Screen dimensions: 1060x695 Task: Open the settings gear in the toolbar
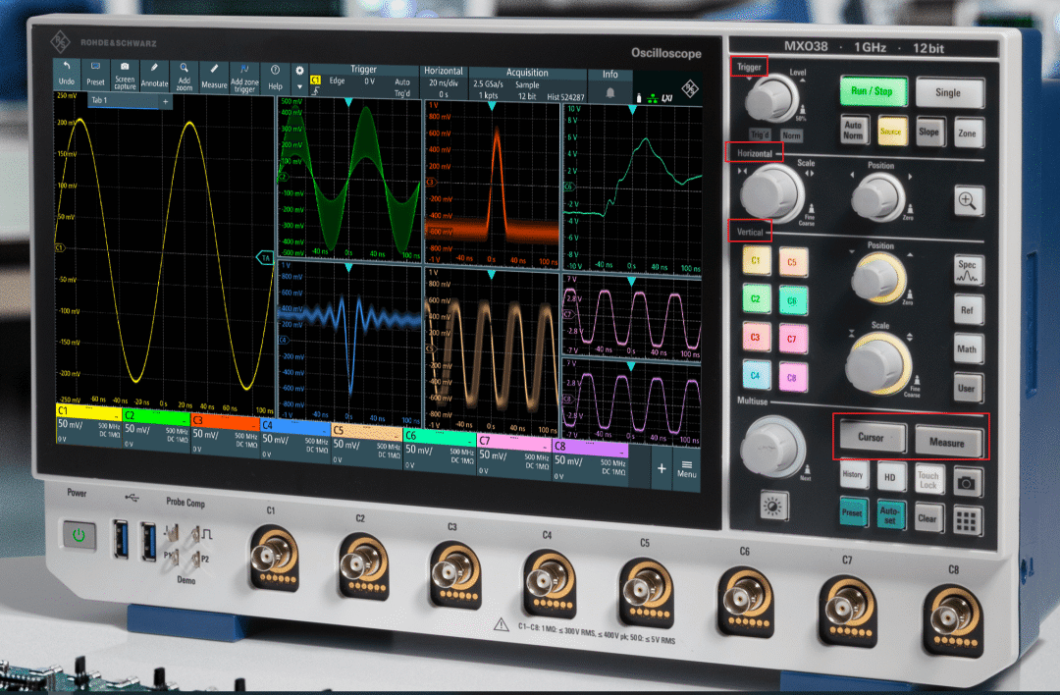[299, 71]
